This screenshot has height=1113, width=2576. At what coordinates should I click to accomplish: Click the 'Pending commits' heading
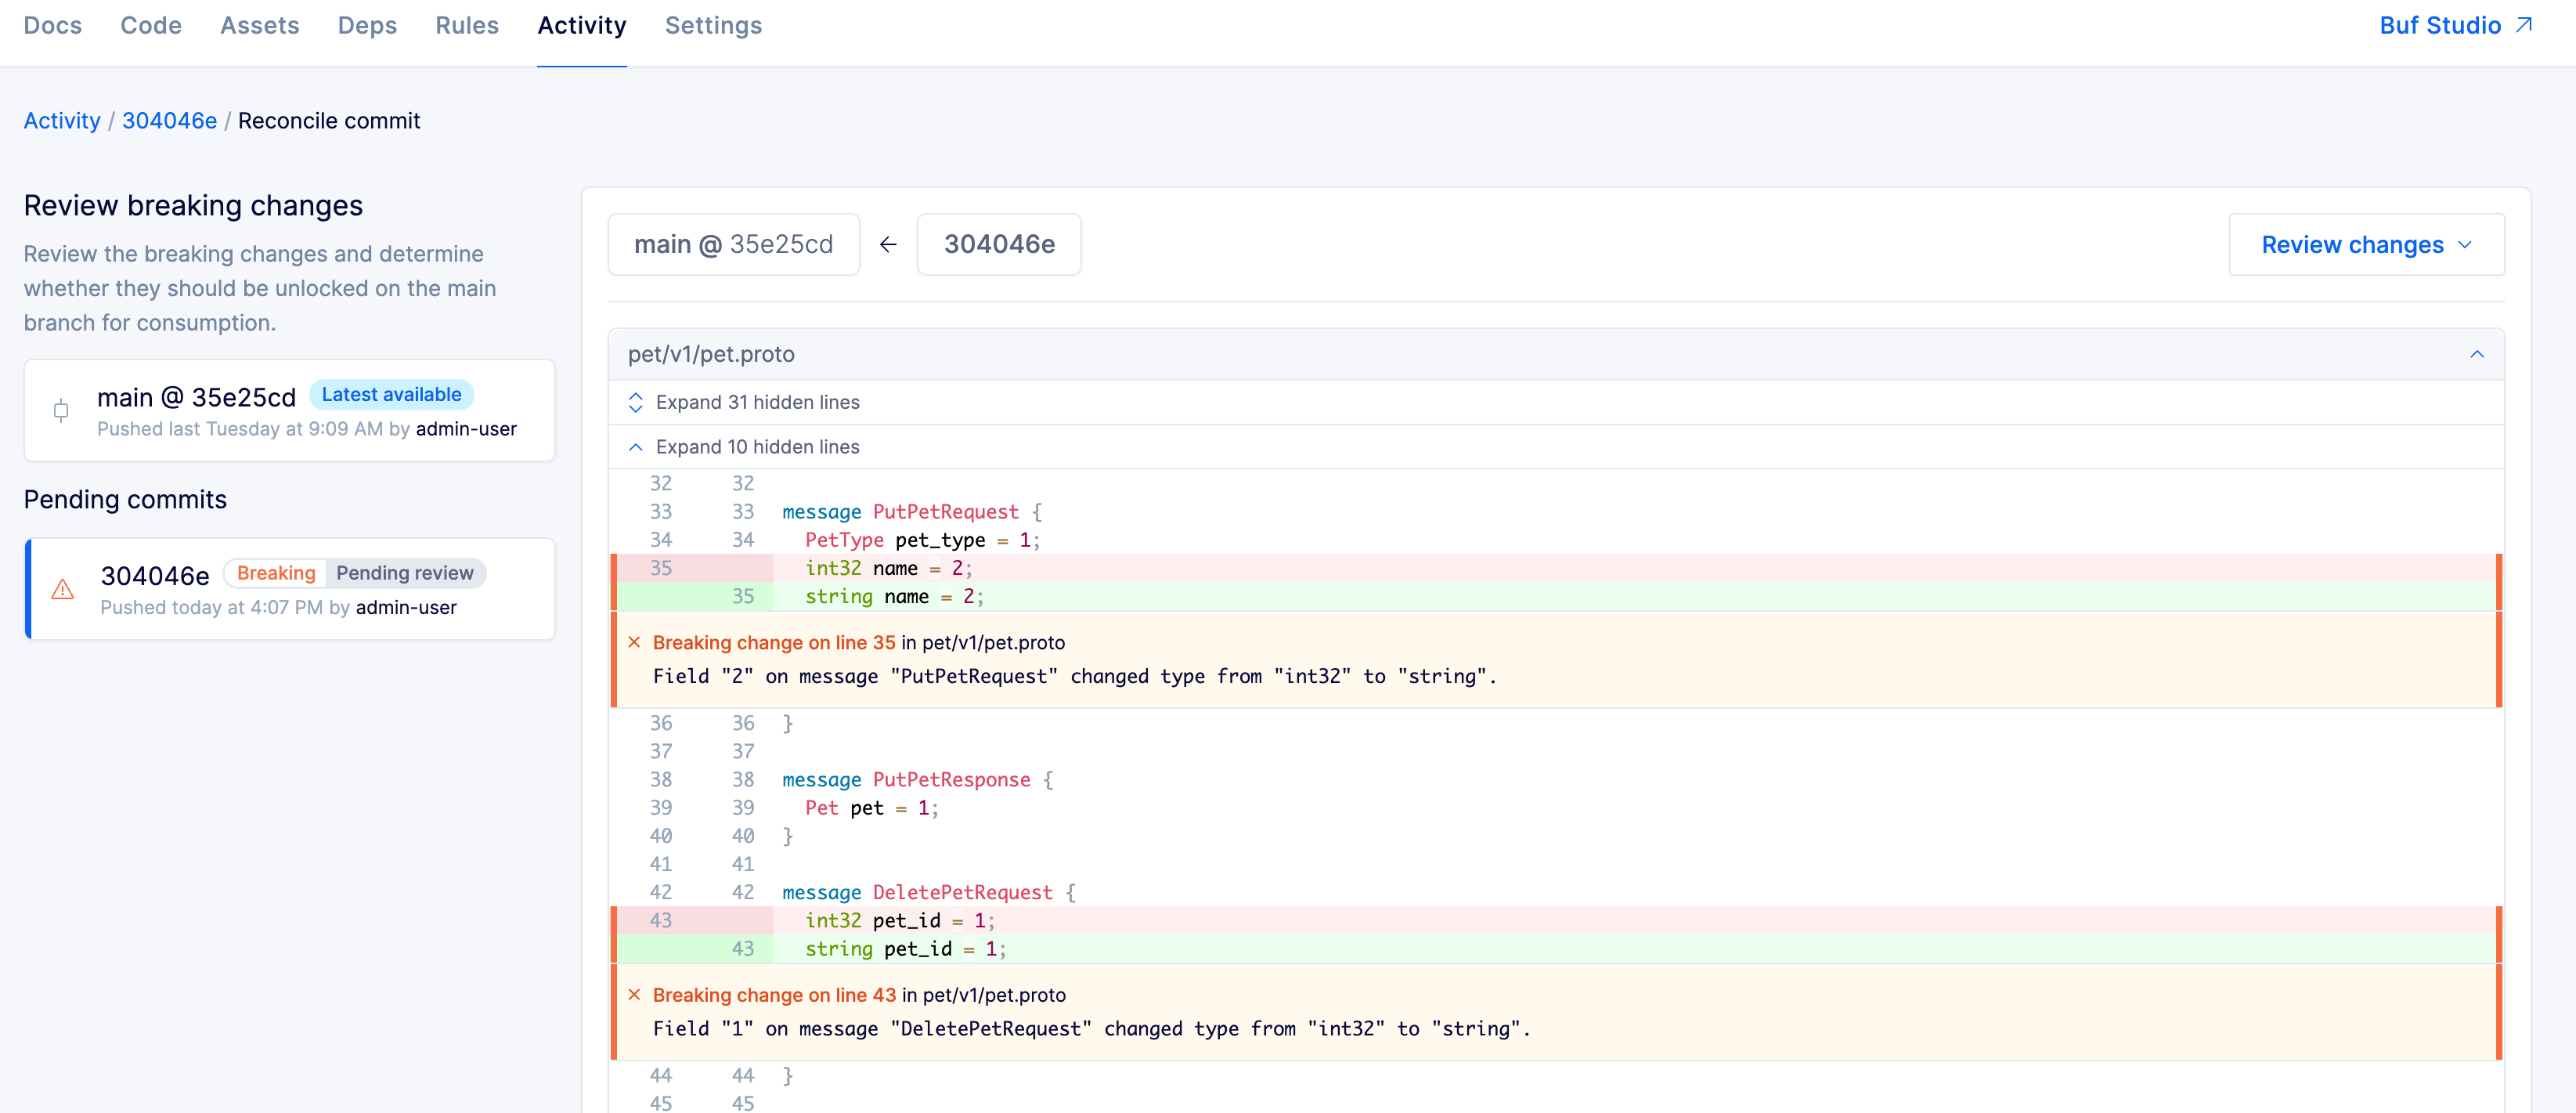point(125,499)
